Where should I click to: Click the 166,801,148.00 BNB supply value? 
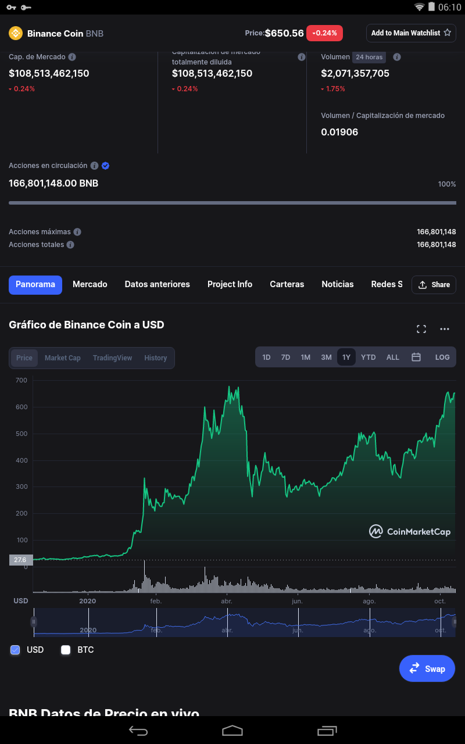[53, 184]
